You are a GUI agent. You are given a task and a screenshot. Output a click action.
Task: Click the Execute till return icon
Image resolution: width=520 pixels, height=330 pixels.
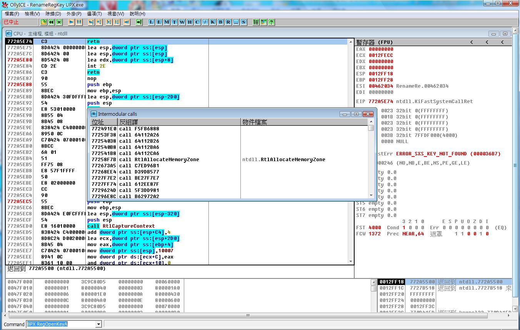tap(127, 22)
